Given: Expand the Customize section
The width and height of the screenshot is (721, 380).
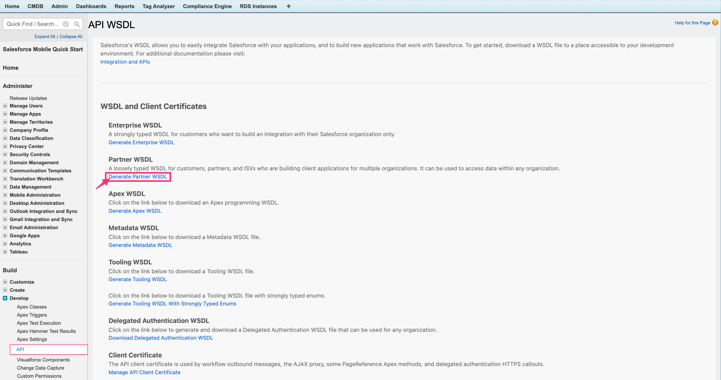Looking at the screenshot, I should point(5,282).
